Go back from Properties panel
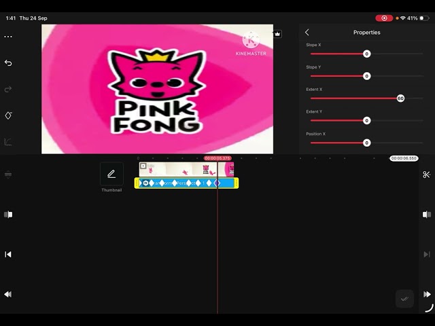This screenshot has height=326, width=435. pos(307,33)
